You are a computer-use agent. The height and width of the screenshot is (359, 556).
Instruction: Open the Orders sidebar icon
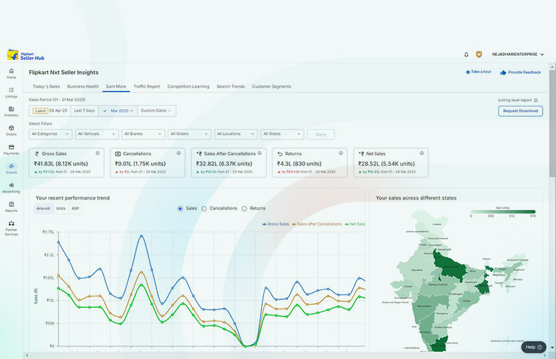(11, 130)
